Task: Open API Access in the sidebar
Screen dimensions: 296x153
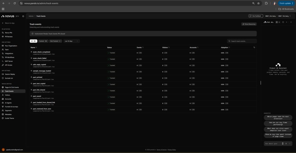Action: pyautogui.click(x=8, y=65)
